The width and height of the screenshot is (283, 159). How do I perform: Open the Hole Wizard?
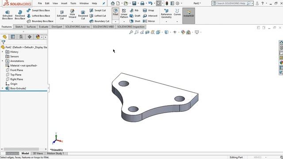pos(72,14)
